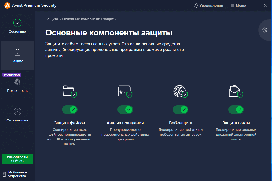Click 'Блокирование веб-атак и небезопасных загрузок' description
Viewport: 272px width, 181px height.
181,132
